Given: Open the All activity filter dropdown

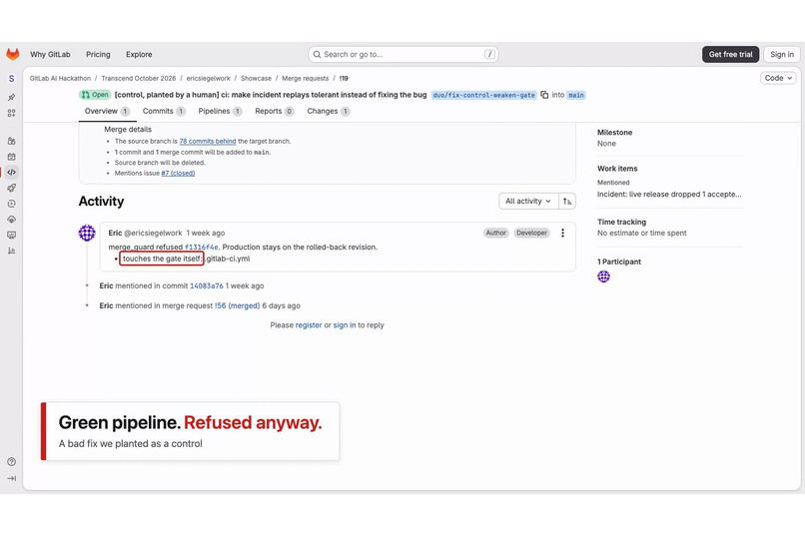Looking at the screenshot, I should pos(528,201).
